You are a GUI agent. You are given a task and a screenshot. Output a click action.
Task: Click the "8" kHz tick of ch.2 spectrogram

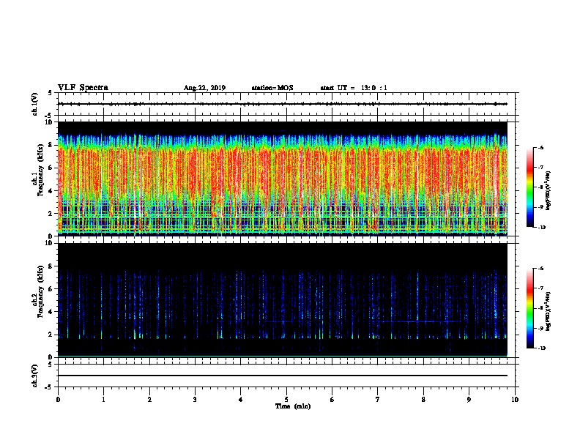[51, 266]
